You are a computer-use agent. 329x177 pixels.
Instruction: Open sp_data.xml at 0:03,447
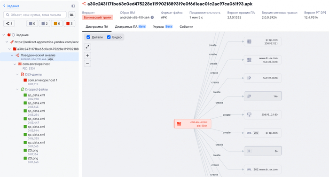coord(36,119)
